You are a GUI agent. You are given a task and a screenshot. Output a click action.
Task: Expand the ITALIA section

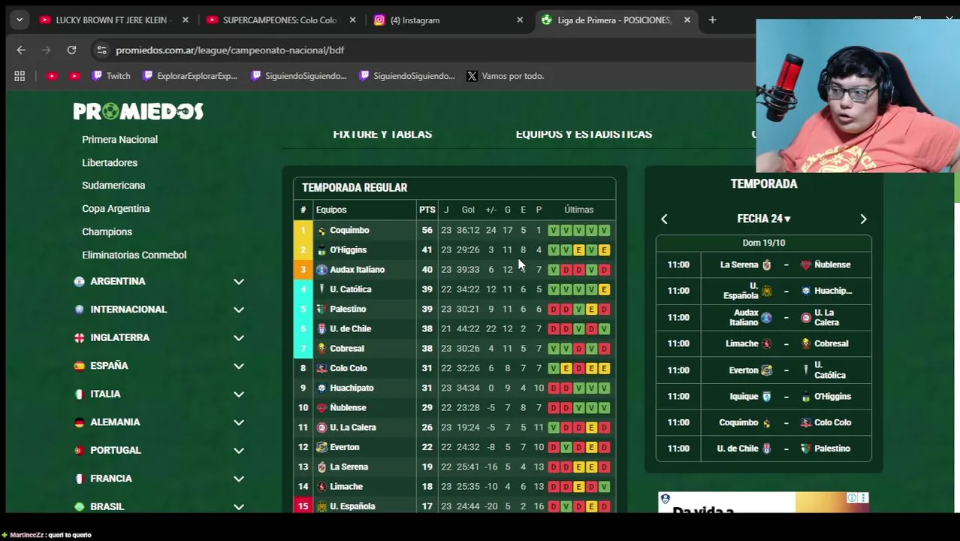pyautogui.click(x=239, y=394)
